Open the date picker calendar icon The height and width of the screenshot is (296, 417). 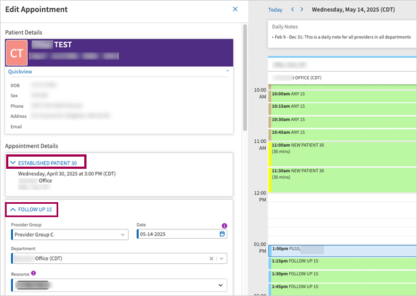click(222, 234)
